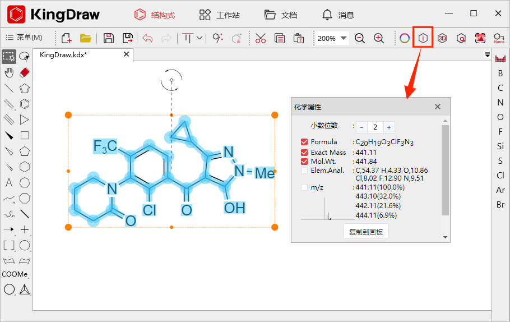
Task: Save the document with floppy icon
Action: tap(108, 38)
